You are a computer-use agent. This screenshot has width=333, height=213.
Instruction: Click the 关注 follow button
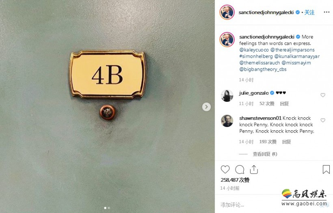click(x=309, y=12)
